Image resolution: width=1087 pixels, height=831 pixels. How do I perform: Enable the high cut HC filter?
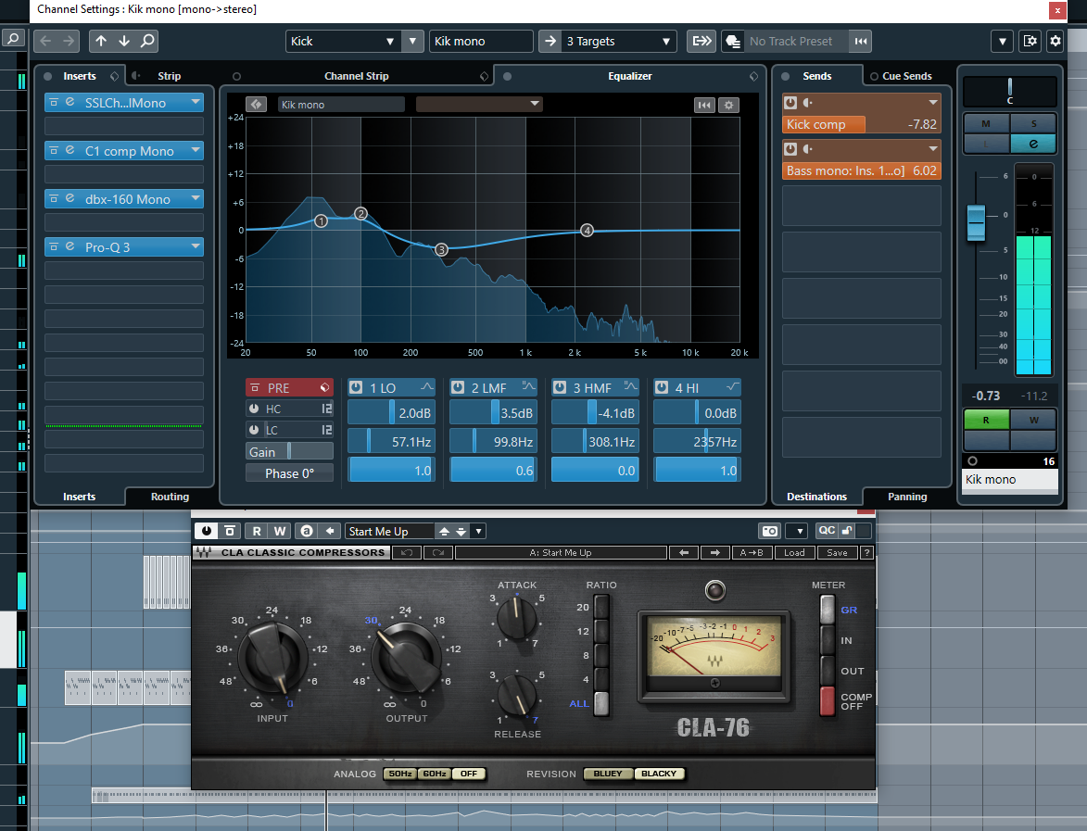pyautogui.click(x=255, y=409)
